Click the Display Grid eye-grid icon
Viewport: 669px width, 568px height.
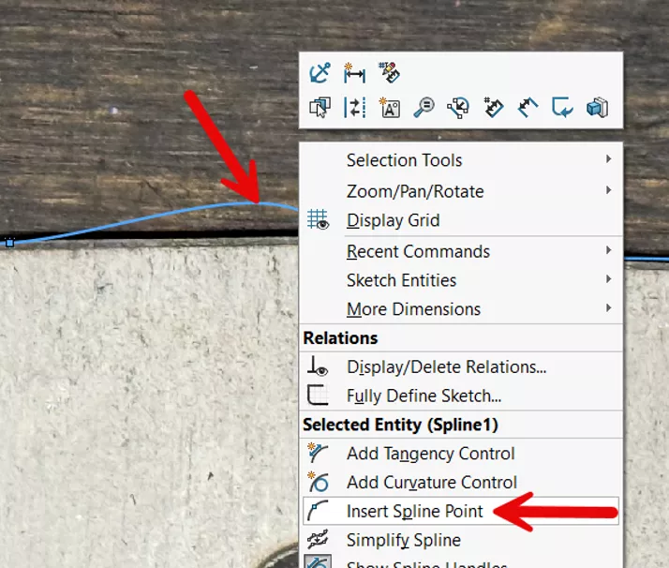click(319, 219)
